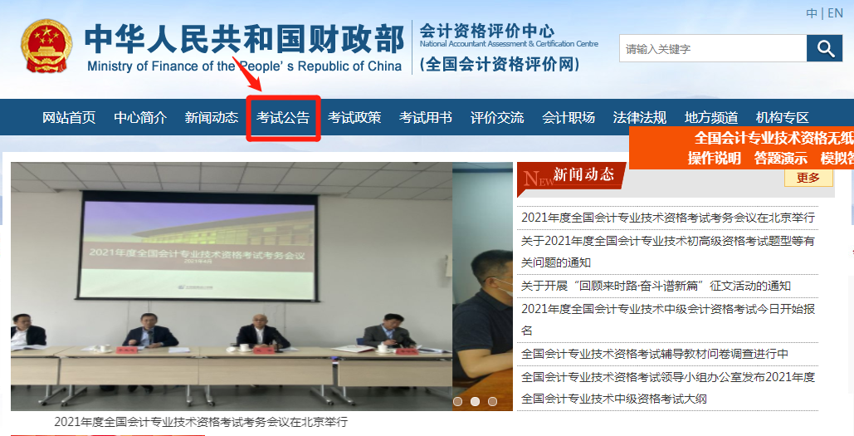The width and height of the screenshot is (854, 436).
Task: Open the 网站首页 menu item
Action: 69,117
